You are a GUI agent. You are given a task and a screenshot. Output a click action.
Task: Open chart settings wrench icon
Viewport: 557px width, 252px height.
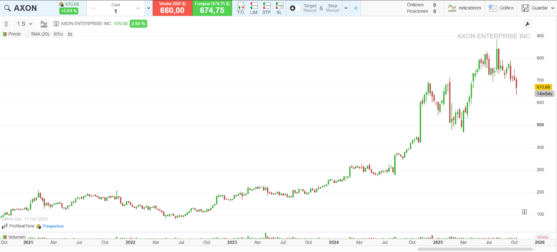(x=527, y=24)
